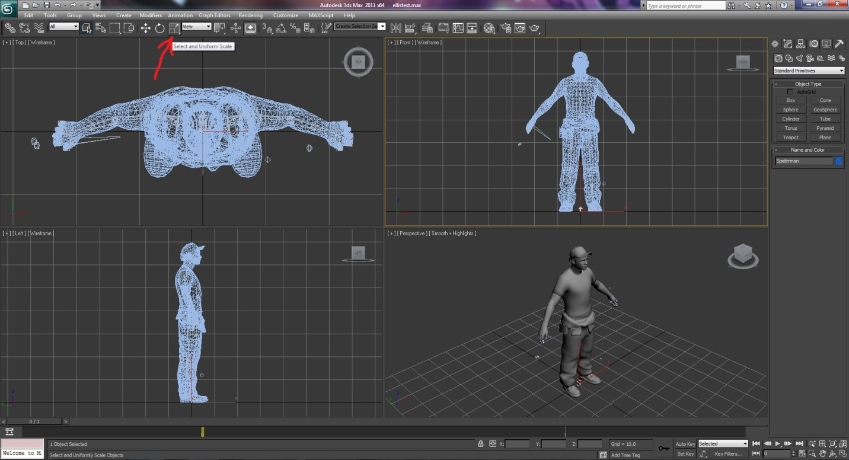This screenshot has width=849, height=460.
Task: Toggle the Selection Lock padlock
Action: 481,444
